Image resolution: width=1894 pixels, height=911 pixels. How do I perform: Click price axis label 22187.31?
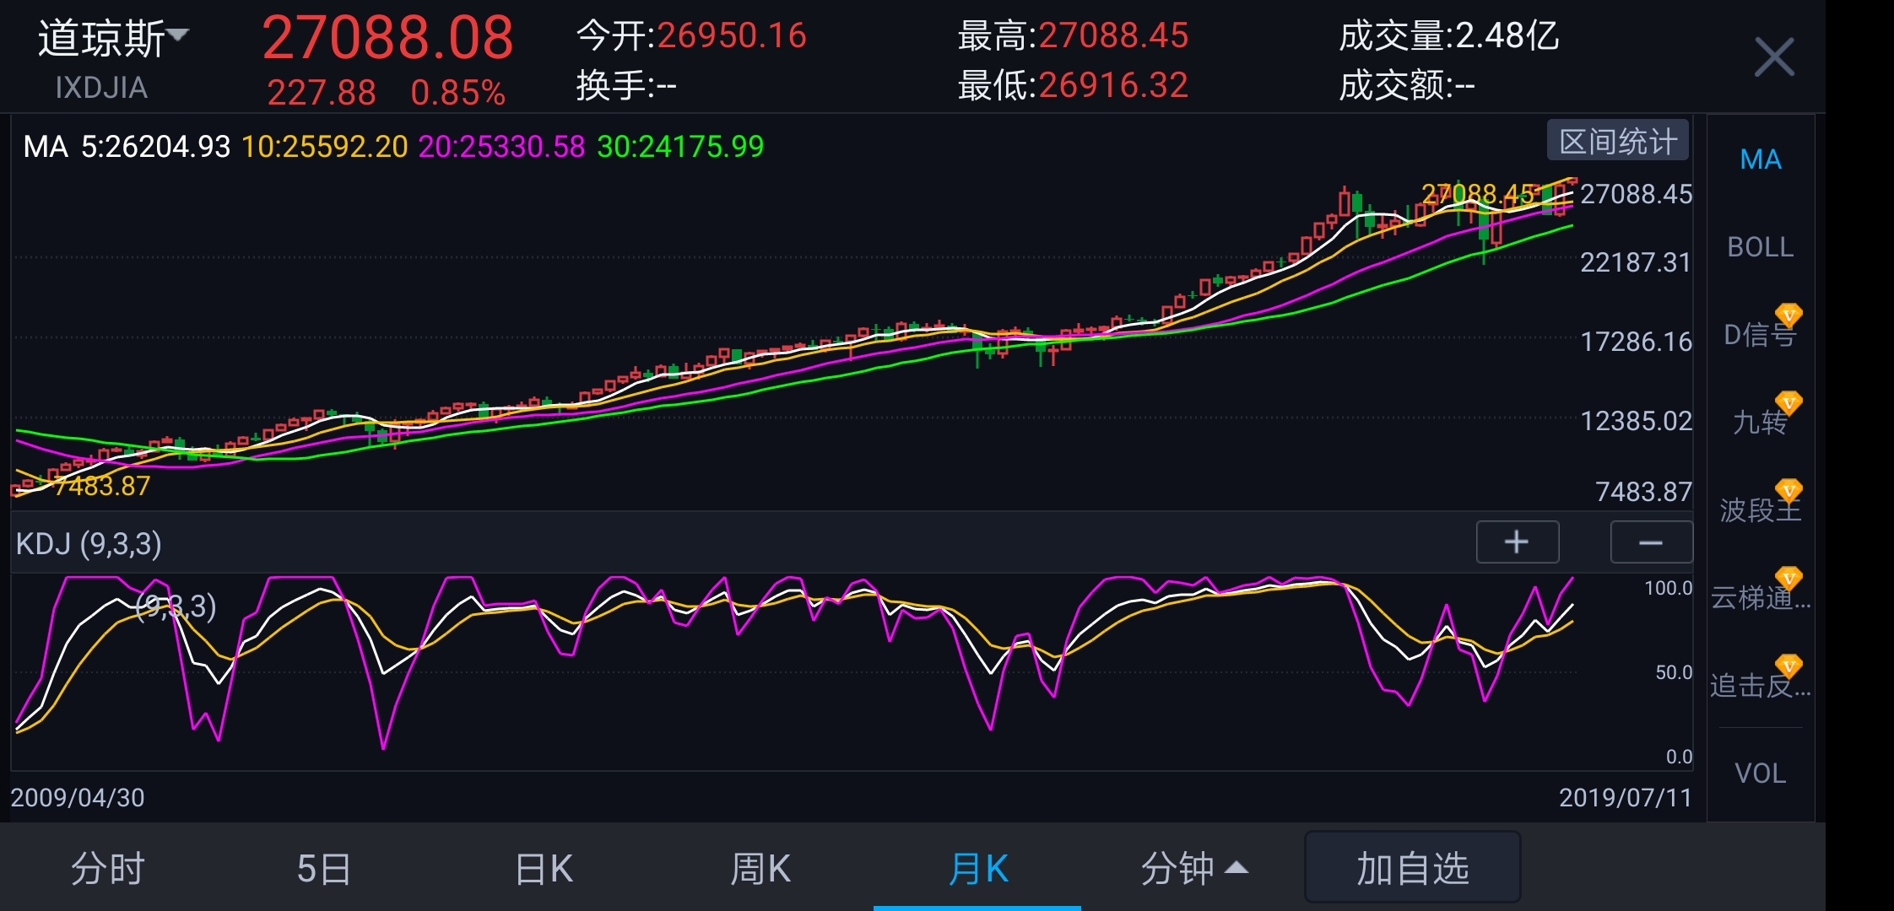(1636, 262)
